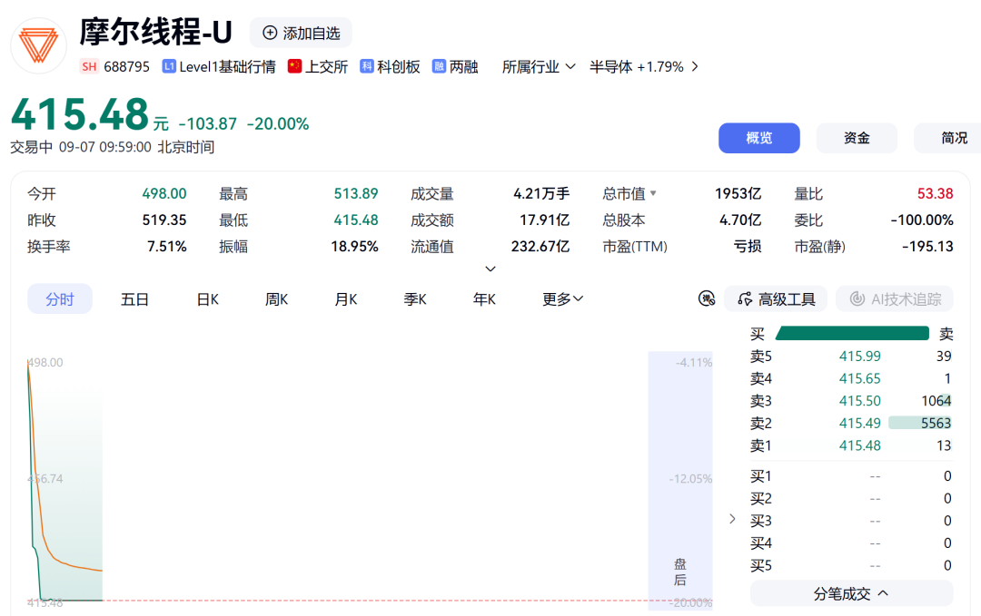Click the 市盈(TTM) value 亏损
The image size is (981, 616).
tap(748, 246)
